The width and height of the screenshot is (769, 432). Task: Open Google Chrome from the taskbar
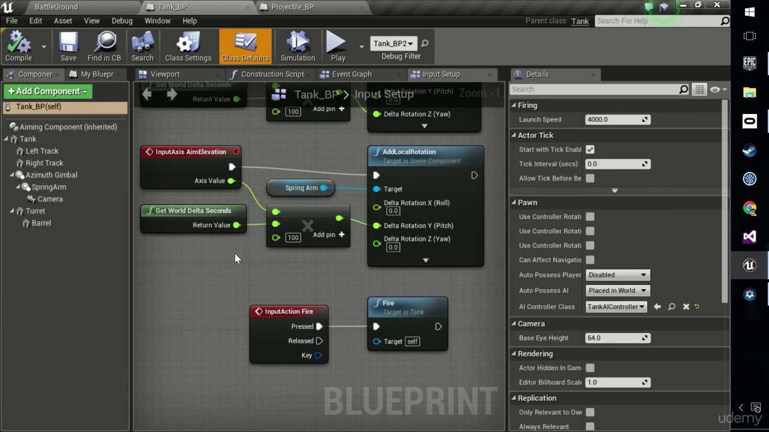point(750,208)
